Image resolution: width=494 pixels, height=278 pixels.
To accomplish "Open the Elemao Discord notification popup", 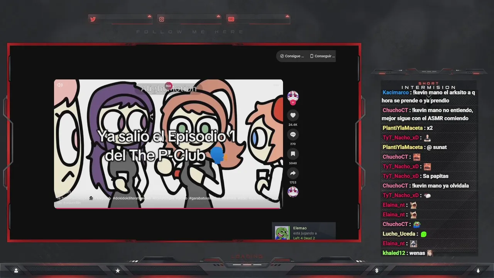I will [x=304, y=232].
